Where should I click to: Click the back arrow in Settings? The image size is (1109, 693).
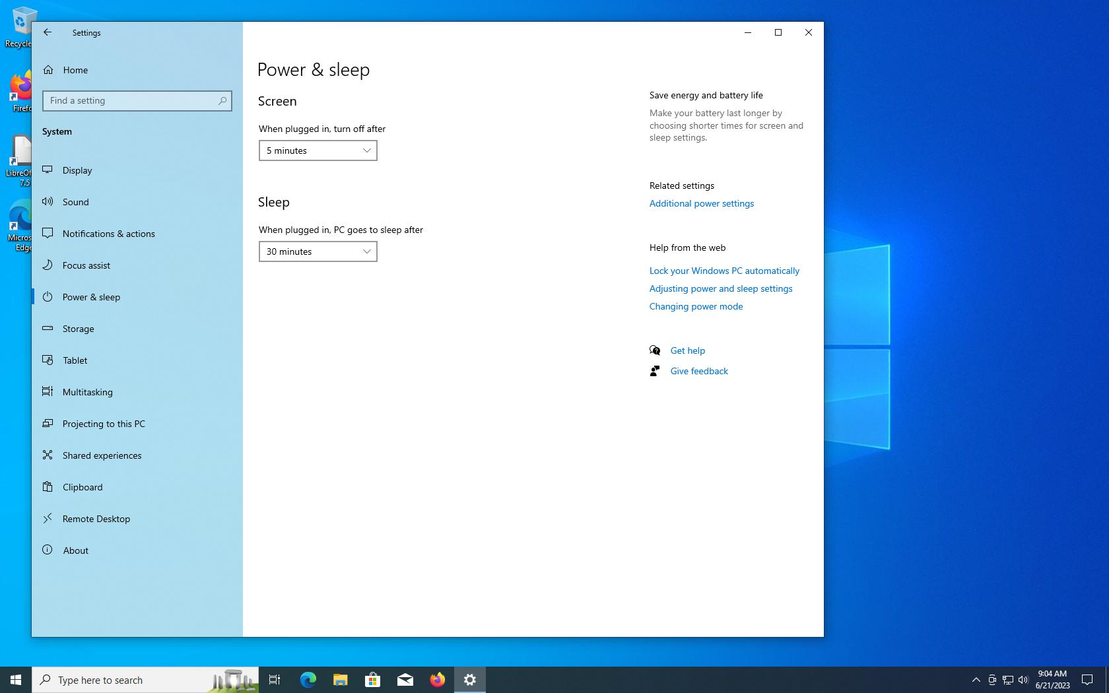[48, 32]
